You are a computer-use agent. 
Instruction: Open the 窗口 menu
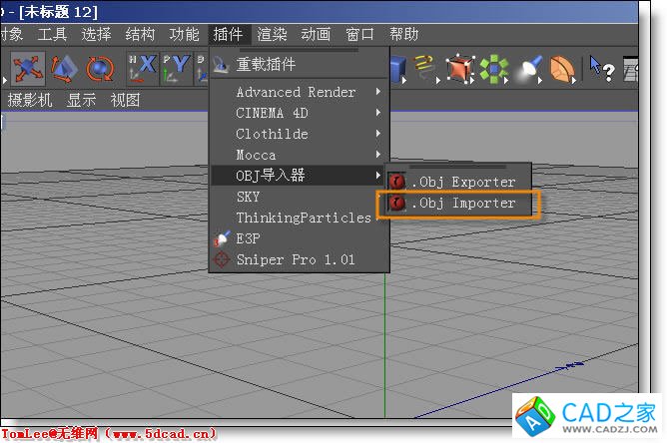pyautogui.click(x=359, y=34)
